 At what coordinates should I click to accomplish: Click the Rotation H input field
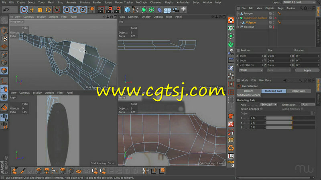tap(307, 56)
